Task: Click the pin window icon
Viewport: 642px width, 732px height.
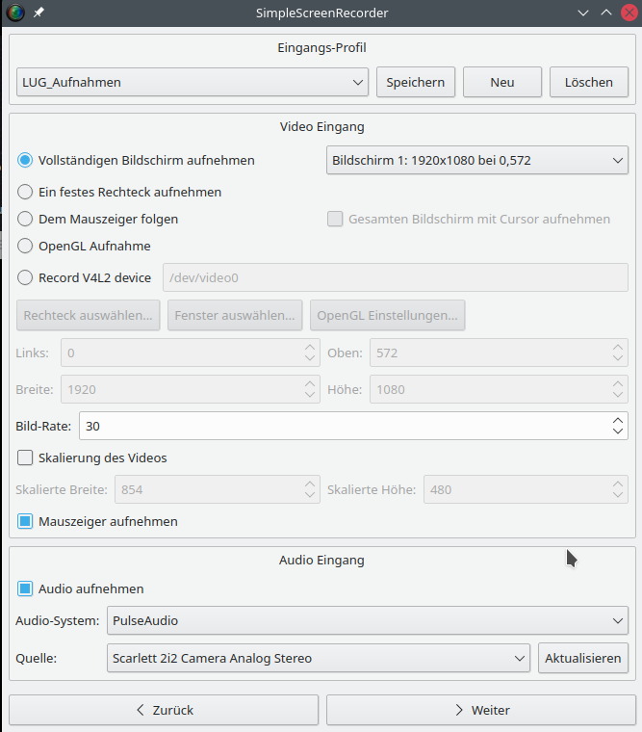Action: (x=39, y=13)
